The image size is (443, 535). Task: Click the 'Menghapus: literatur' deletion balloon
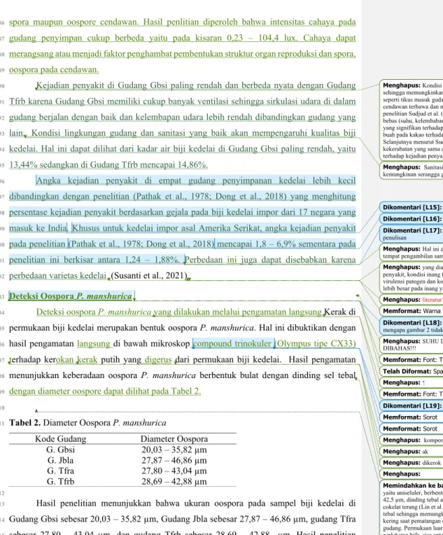(412, 300)
